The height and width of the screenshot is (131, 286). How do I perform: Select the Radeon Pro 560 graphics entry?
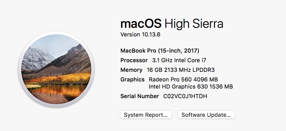click(183, 79)
